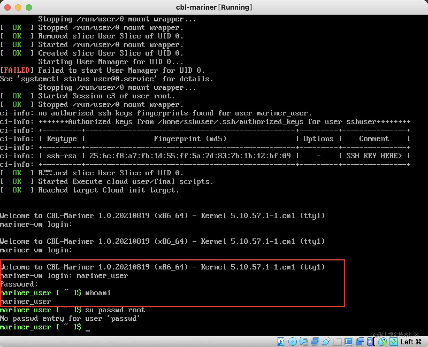Click 'Started Execute cloud user/final scripts.' line
Image resolution: width=428 pixels, height=347 pixels.
(126, 182)
